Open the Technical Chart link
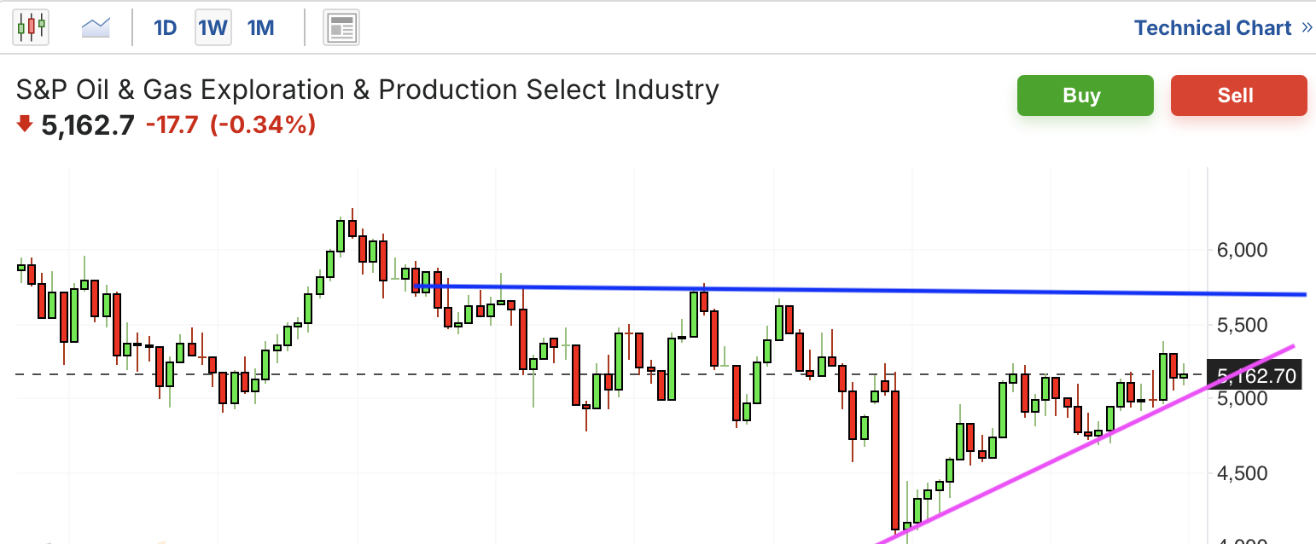This screenshot has width=1316, height=544. pos(1212,28)
